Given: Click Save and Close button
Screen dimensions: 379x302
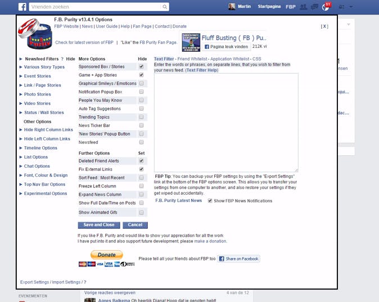Looking at the screenshot, I should pos(99,225).
